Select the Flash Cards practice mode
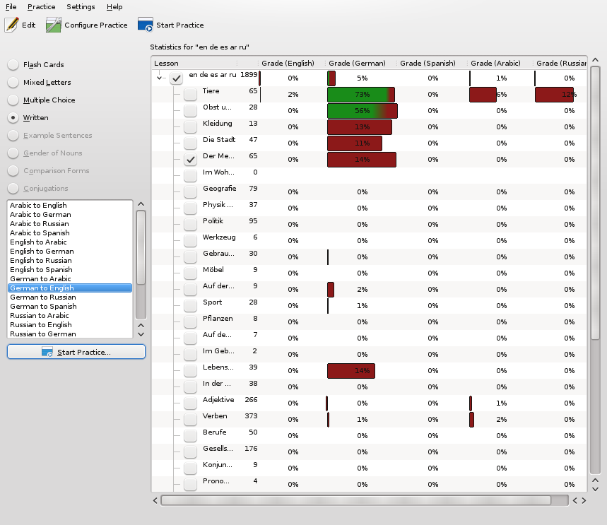The height and width of the screenshot is (525, 607). (13, 65)
